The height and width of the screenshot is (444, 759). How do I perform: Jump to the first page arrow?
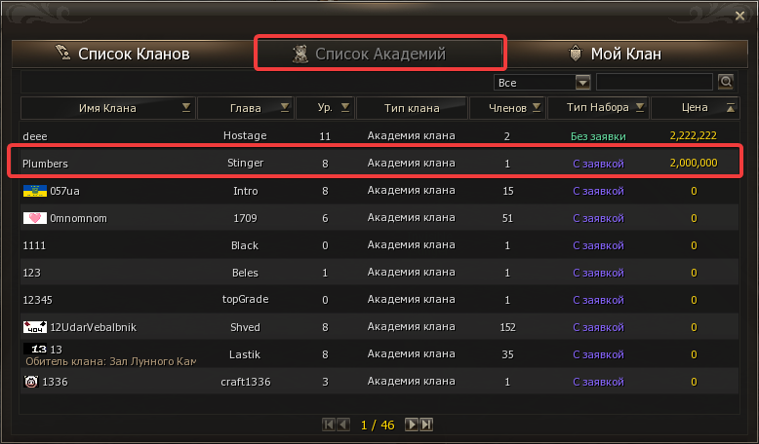[x=329, y=425]
